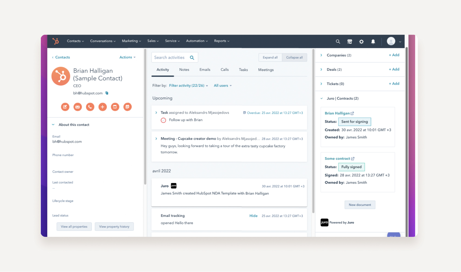Copy bh@hubspot.com using the copy icon
The width and height of the screenshot is (461, 272).
tap(107, 93)
